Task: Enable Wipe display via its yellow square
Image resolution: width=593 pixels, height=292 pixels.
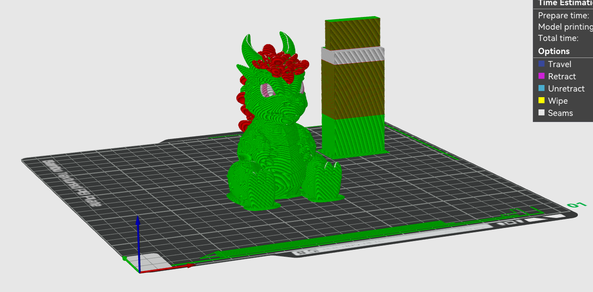Action: point(542,101)
